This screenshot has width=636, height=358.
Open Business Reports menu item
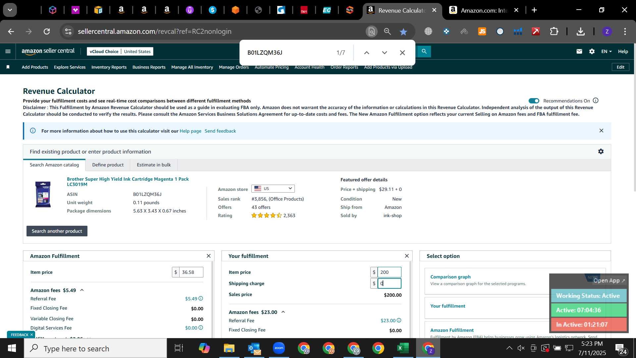coord(149,67)
